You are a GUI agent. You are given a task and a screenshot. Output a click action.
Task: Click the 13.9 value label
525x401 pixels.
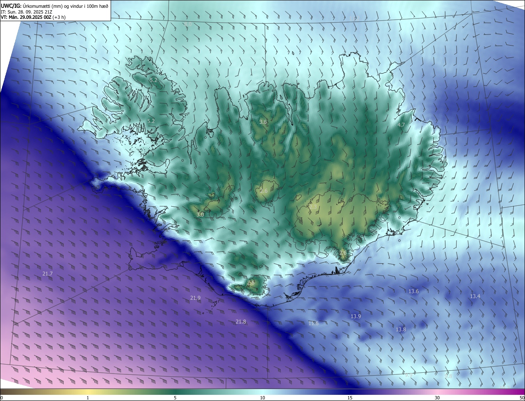coord(356,316)
